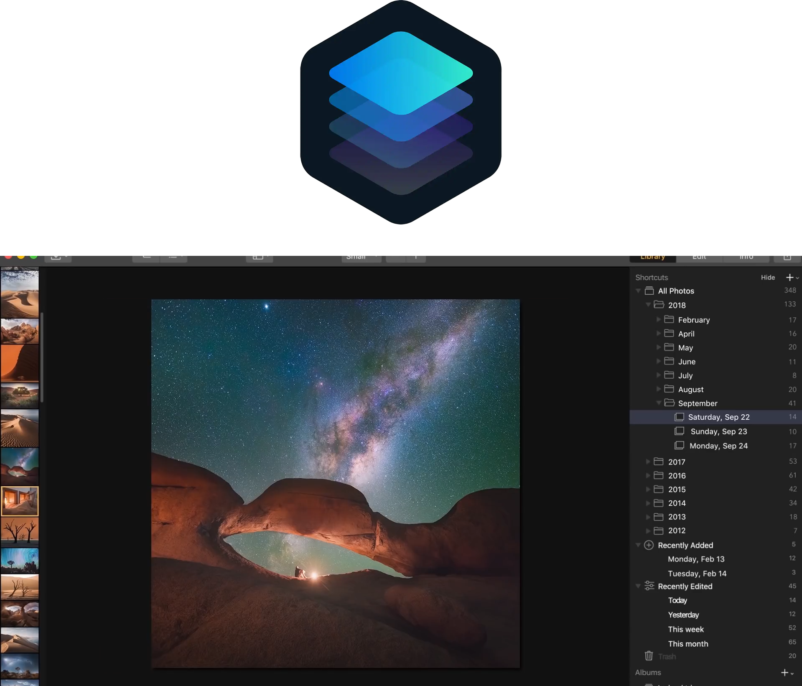Click the February folder icon
The width and height of the screenshot is (802, 686).
(x=669, y=319)
